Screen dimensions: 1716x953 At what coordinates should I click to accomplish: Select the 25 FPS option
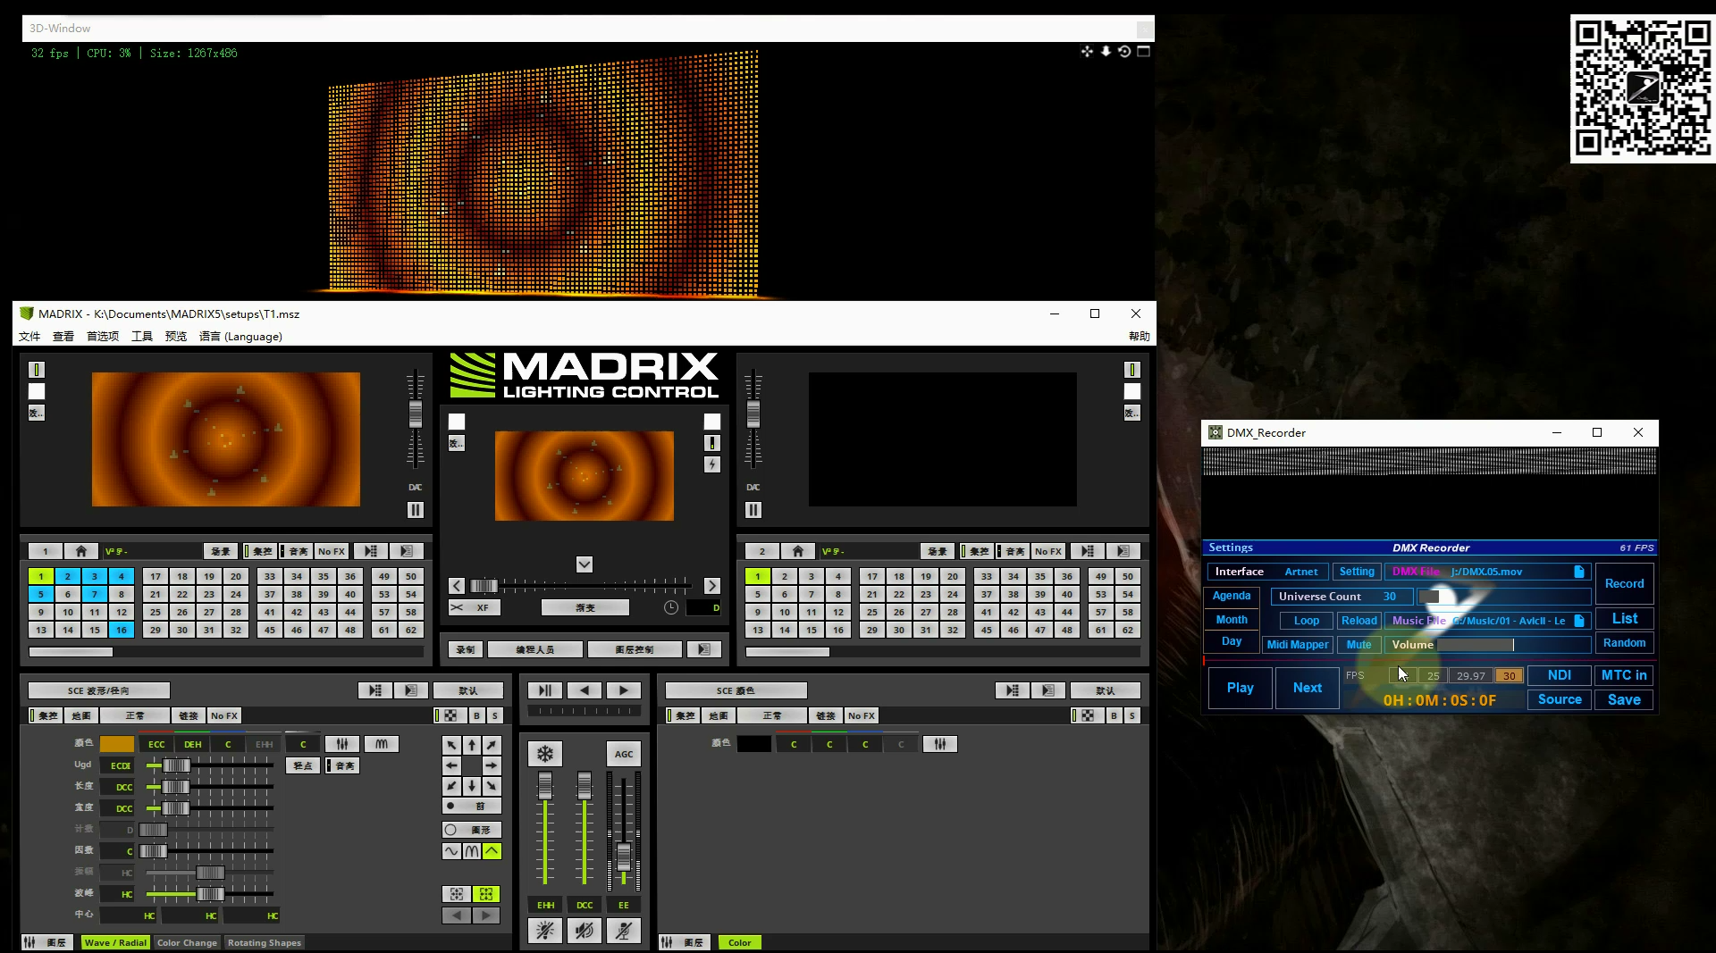(1433, 676)
